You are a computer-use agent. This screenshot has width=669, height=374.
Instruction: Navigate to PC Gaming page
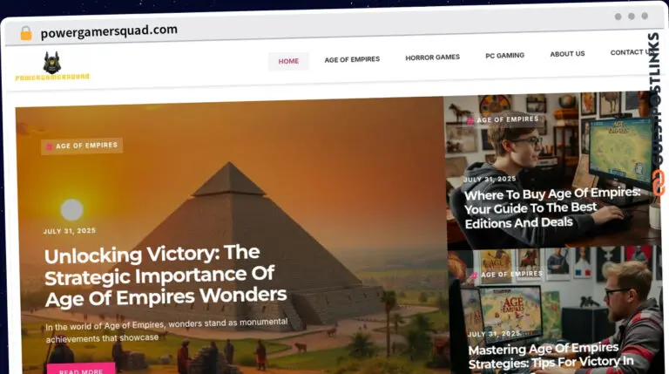pyautogui.click(x=504, y=56)
